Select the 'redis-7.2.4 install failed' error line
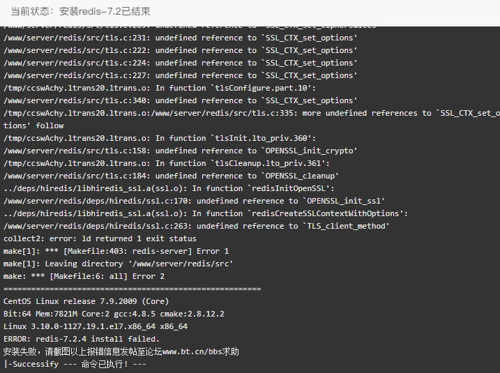This screenshot has height=373, width=500. [82, 339]
